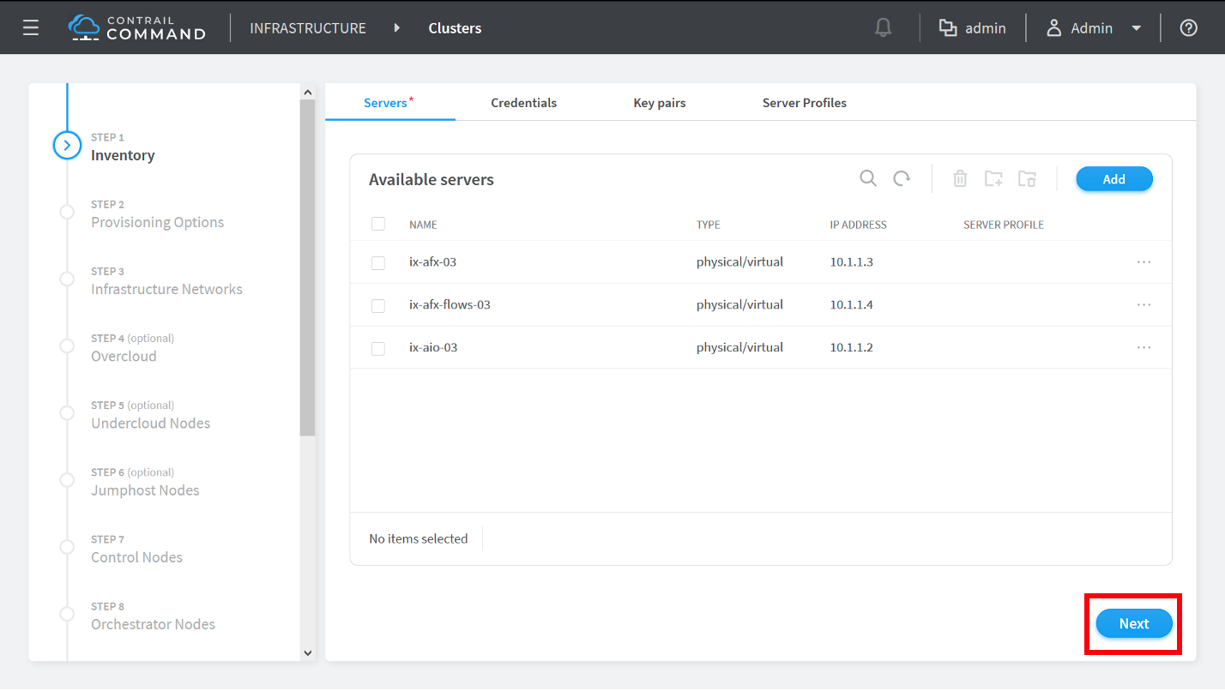This screenshot has height=691, width=1225.
Task: Click the notifications bell icon
Action: pos(883,28)
